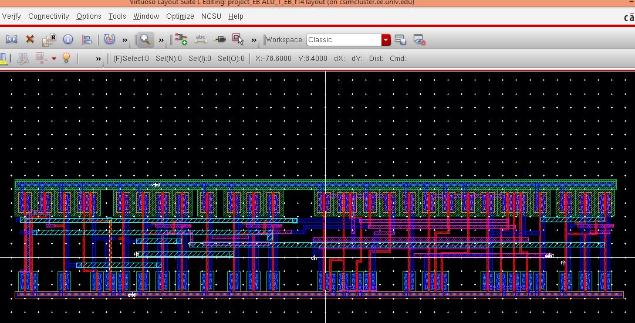The height and width of the screenshot is (323, 635).
Task: Open the Optimize menu
Action: point(180,16)
